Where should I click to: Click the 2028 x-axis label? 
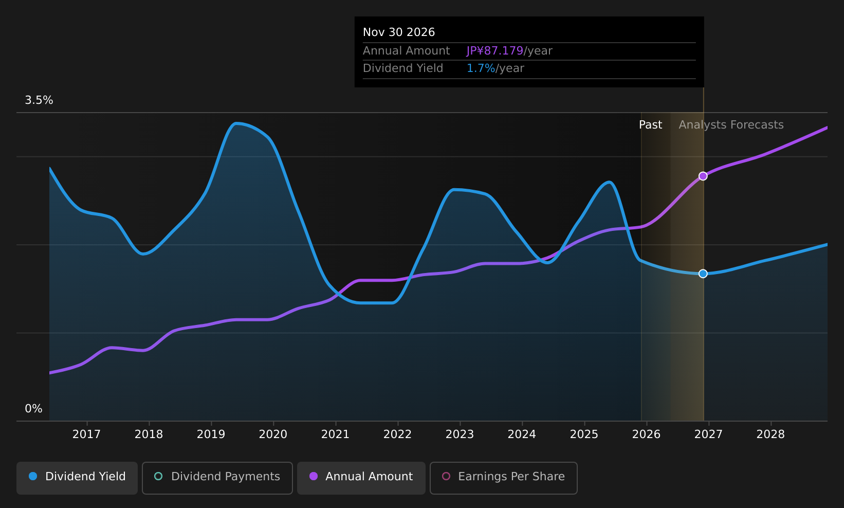pos(770,434)
